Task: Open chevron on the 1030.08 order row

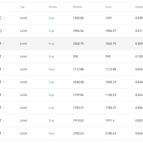Action: point(4,82)
